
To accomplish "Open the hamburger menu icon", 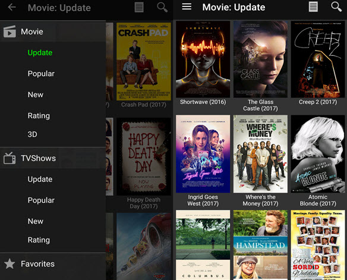I will [x=187, y=7].
